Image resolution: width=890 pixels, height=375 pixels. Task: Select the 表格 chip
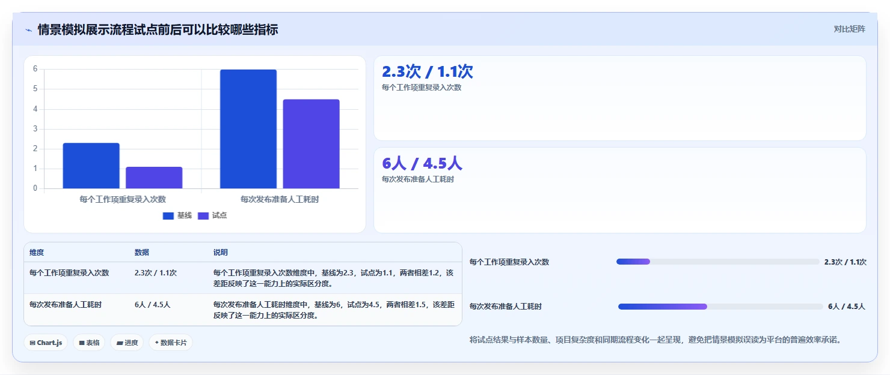[x=90, y=343]
